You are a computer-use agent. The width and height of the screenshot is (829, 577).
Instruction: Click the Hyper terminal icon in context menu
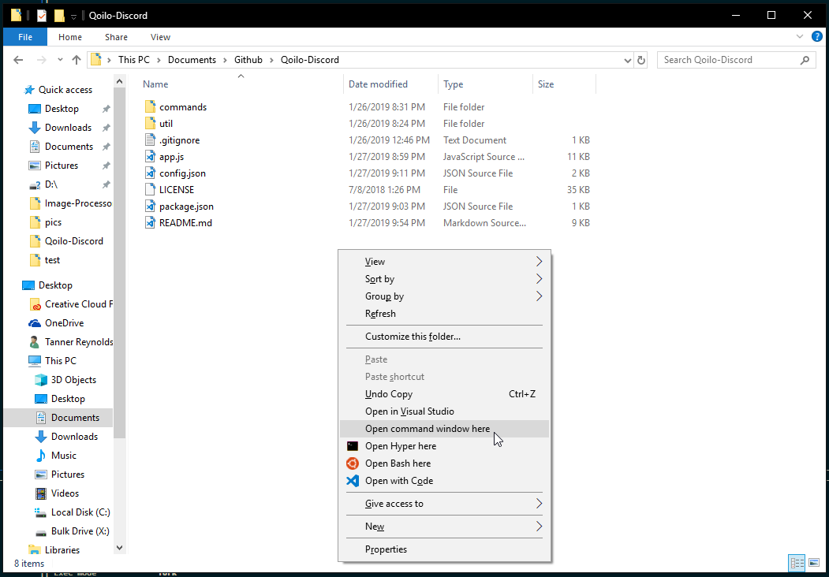pyautogui.click(x=352, y=446)
